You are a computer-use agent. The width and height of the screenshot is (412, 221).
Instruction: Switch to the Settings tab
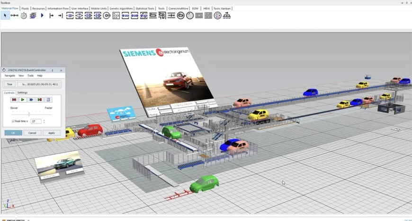tap(22, 93)
